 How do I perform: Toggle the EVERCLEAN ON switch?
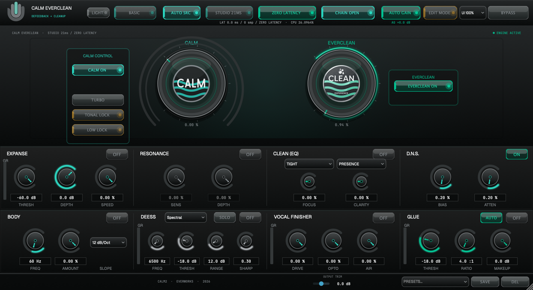(x=423, y=86)
